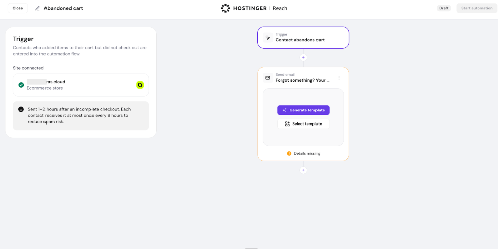The height and width of the screenshot is (249, 498).
Task: Select the connected Ecommerce store site card
Action: 81,85
